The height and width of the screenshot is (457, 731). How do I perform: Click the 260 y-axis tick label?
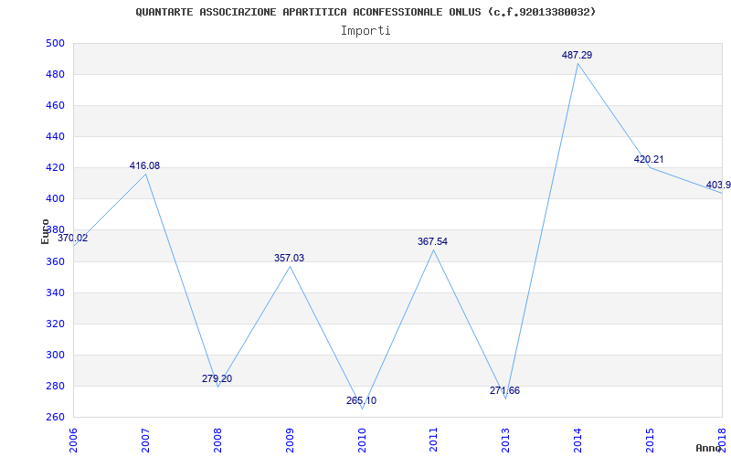click(55, 418)
